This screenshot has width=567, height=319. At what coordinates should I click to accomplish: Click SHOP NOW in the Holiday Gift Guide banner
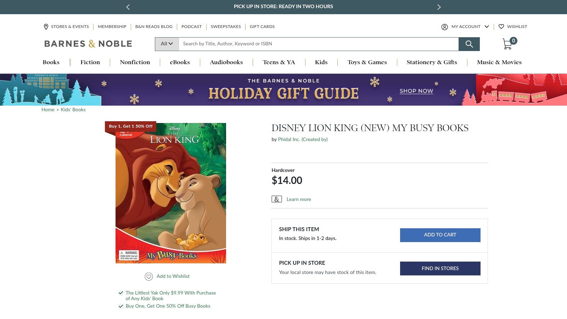pos(416,91)
